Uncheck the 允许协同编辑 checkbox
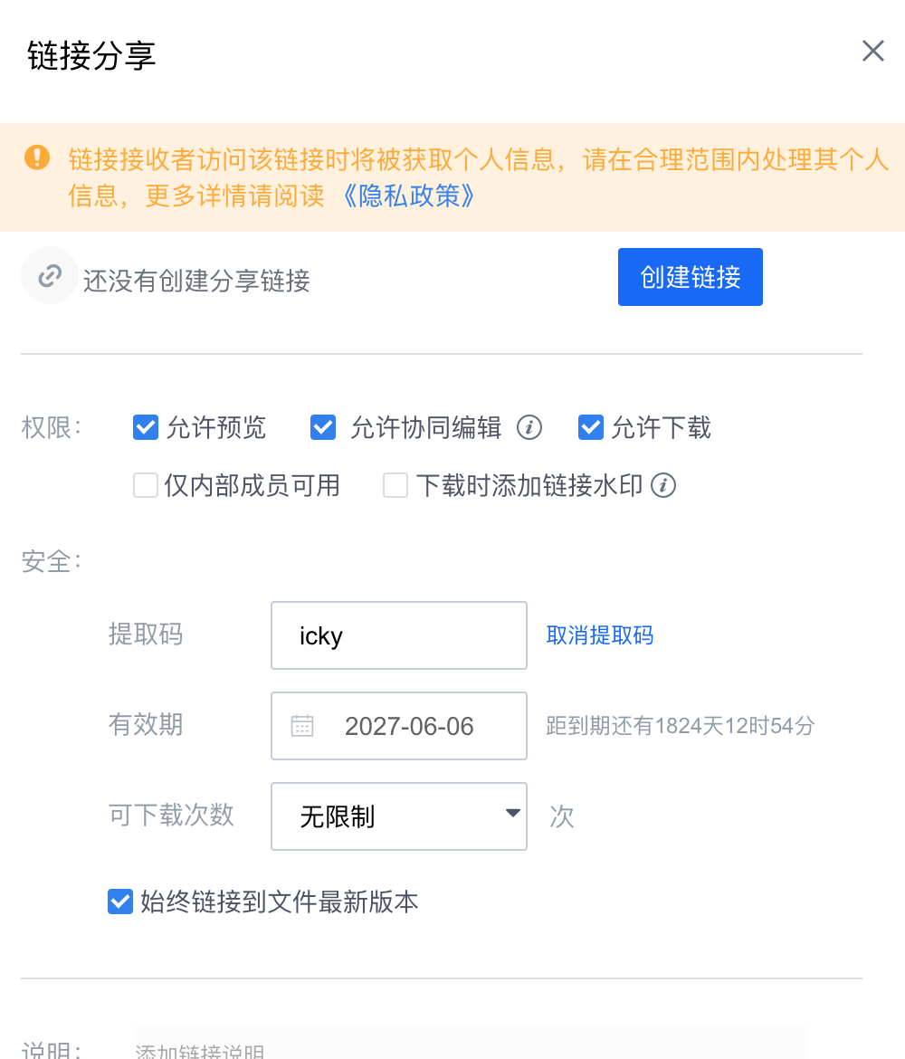This screenshot has width=905, height=1059. click(x=323, y=427)
